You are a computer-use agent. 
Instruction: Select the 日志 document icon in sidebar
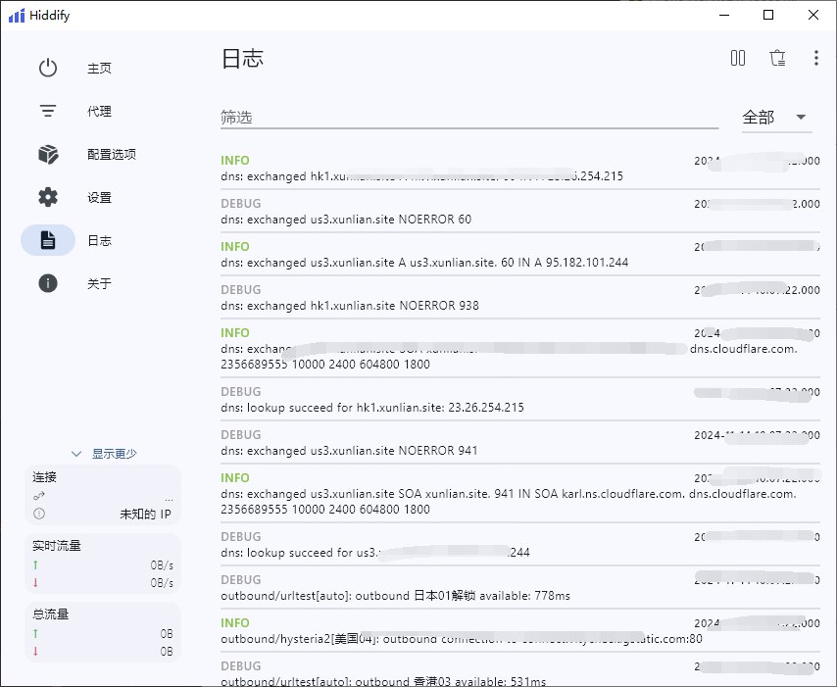(x=48, y=240)
